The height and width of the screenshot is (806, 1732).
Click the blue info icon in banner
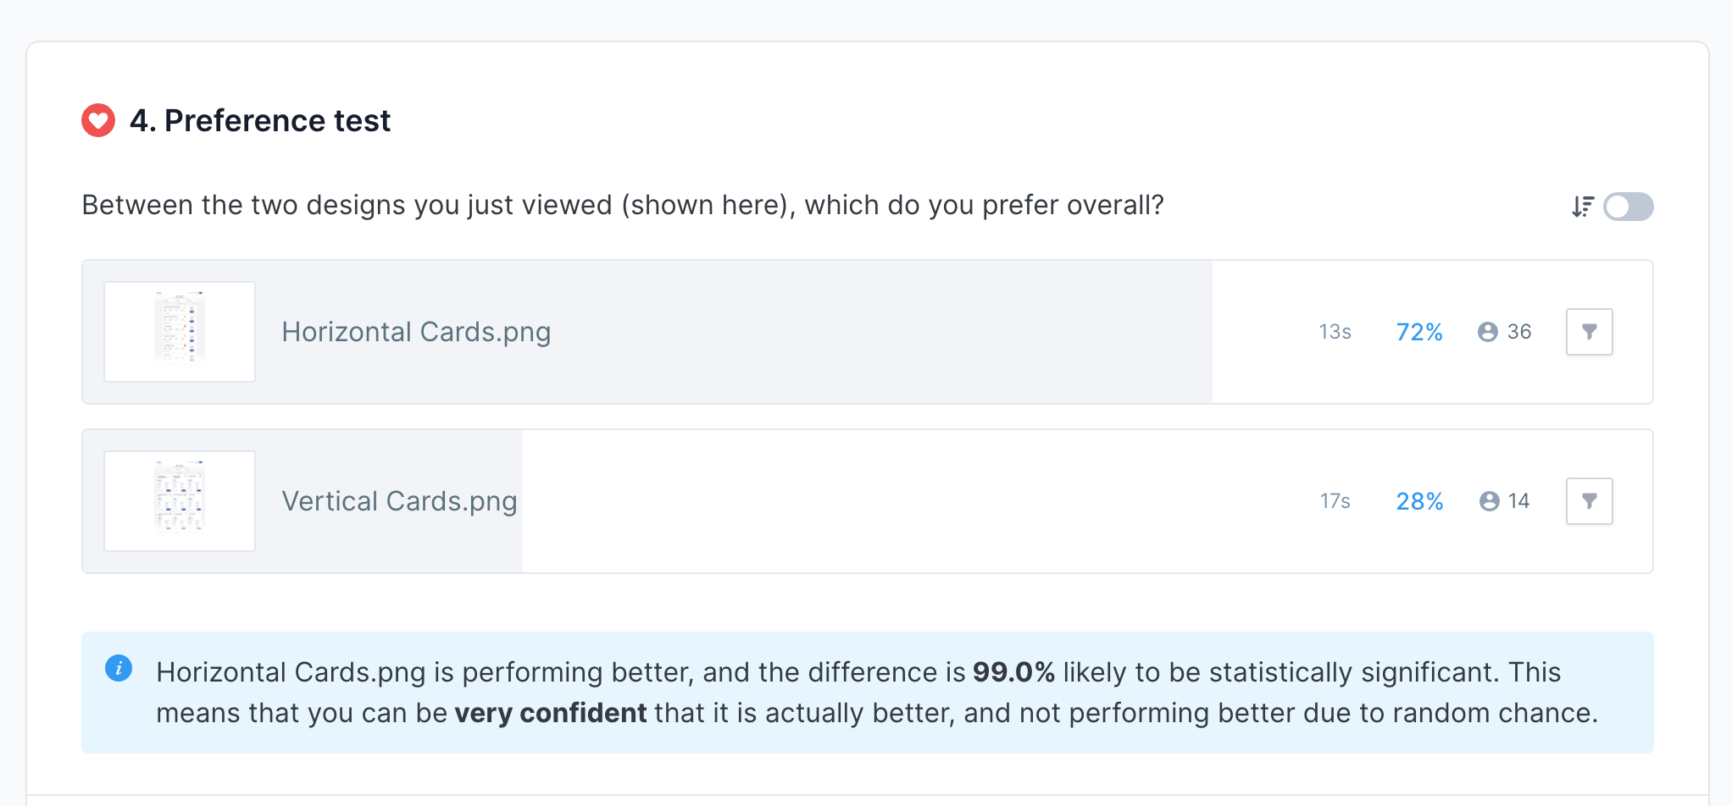[x=119, y=668]
